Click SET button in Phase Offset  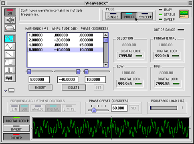pyautogui.click(x=134, y=108)
